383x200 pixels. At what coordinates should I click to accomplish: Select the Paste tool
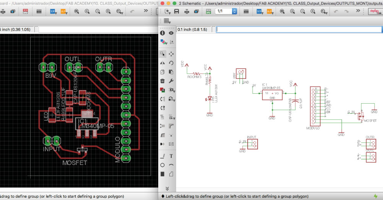[x=171, y=72]
